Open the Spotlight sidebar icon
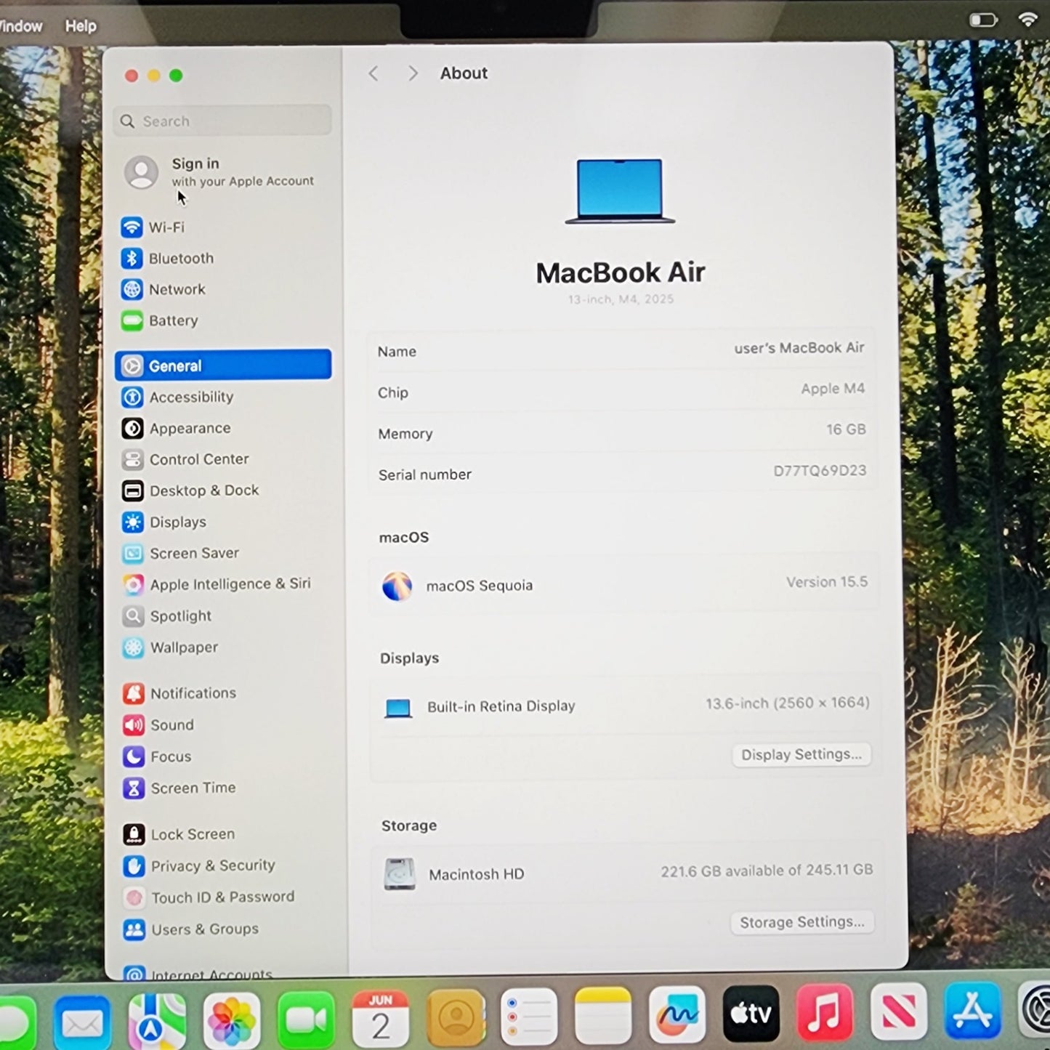This screenshot has height=1050, width=1050. click(x=133, y=616)
